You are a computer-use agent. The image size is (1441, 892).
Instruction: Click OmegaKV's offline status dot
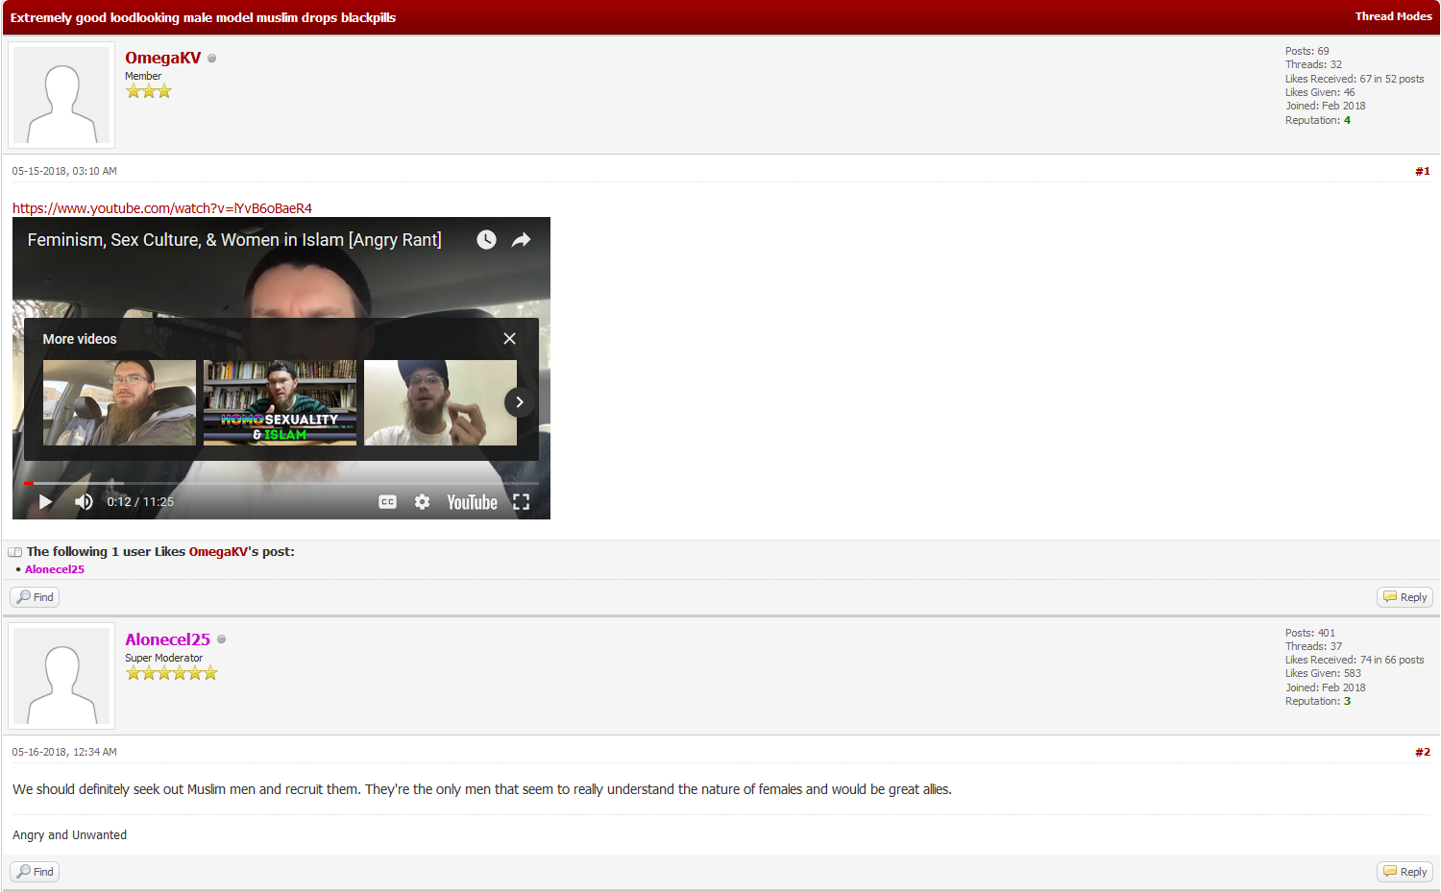click(x=212, y=59)
